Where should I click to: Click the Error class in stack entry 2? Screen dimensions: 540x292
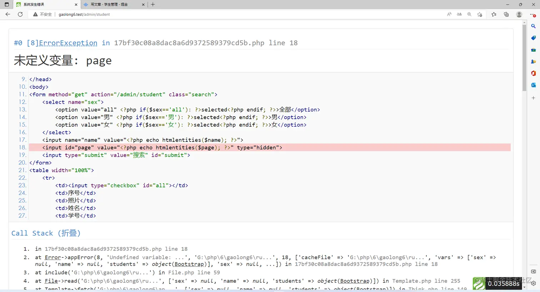[x=52, y=257]
